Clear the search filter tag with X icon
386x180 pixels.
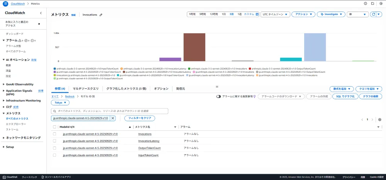coord(113,118)
